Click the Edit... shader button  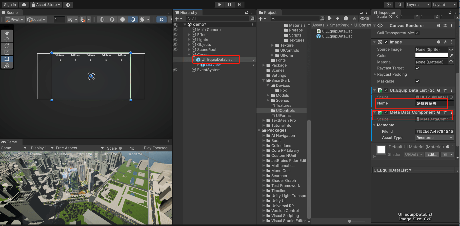click(432, 154)
